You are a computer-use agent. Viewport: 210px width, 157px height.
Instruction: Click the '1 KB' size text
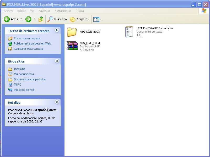[139, 35]
